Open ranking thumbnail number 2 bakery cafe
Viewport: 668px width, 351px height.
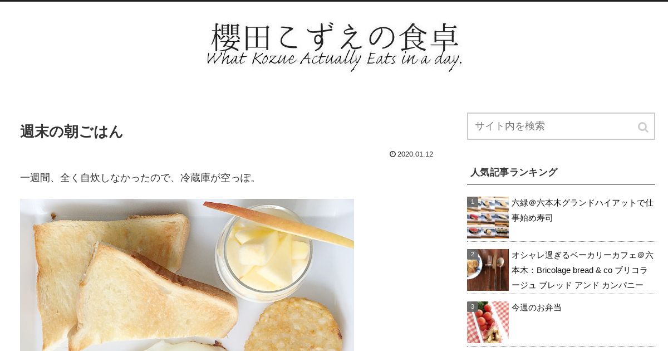point(488,270)
